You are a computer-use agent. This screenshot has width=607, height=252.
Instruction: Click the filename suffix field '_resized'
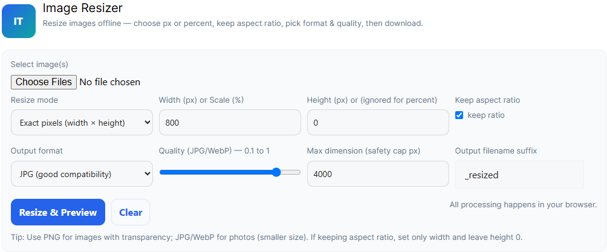[519, 175]
